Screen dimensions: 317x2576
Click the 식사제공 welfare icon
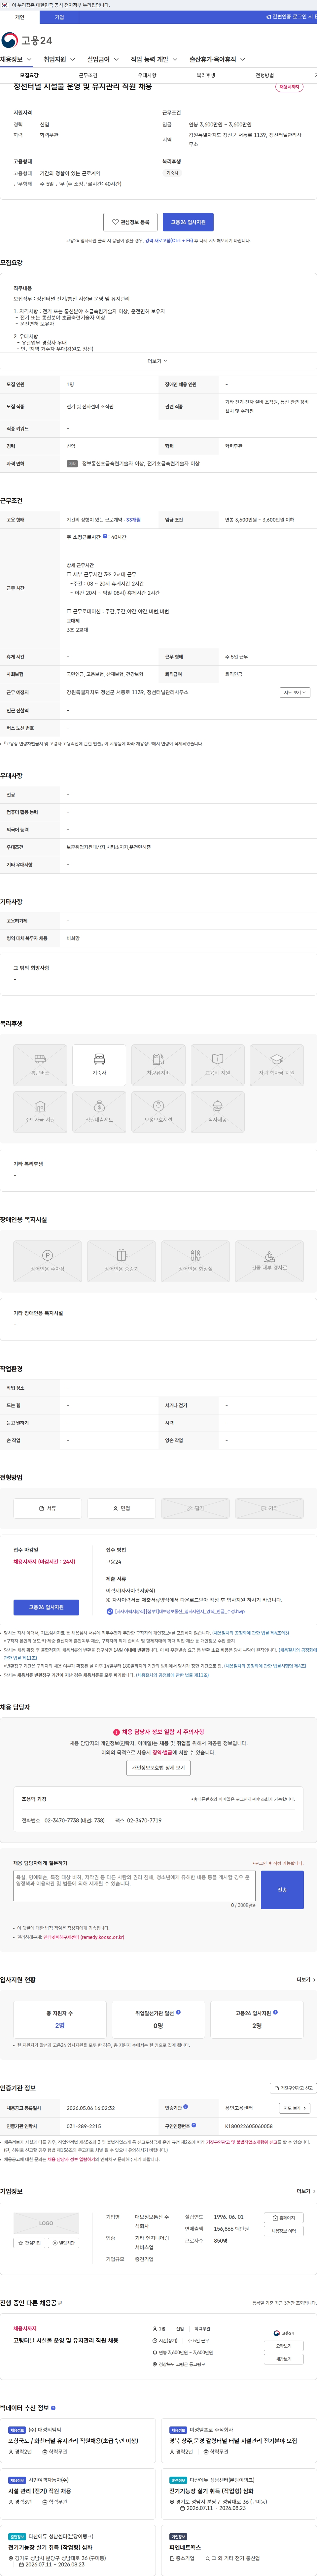point(217,1112)
